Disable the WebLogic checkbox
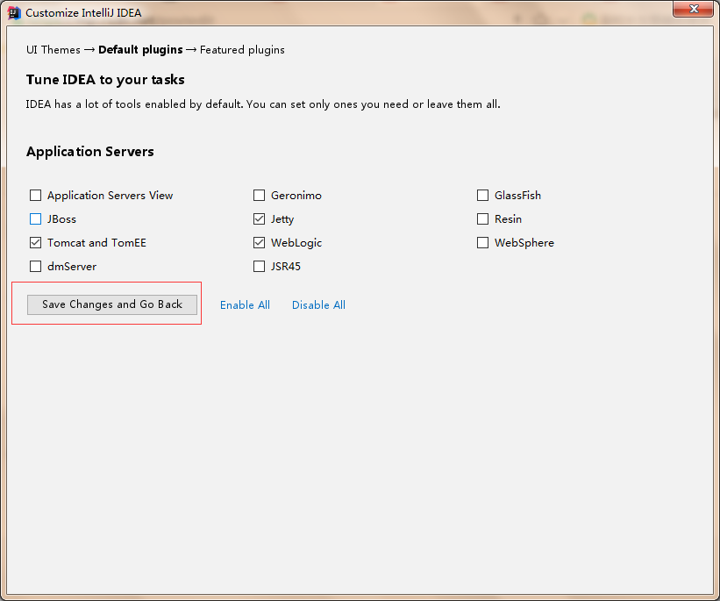This screenshot has width=720, height=601. click(259, 243)
